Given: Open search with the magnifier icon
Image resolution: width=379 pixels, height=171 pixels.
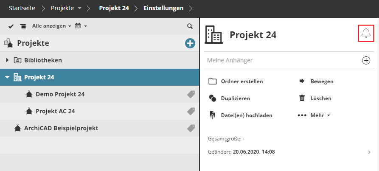Looking at the screenshot, I should pos(190,26).
